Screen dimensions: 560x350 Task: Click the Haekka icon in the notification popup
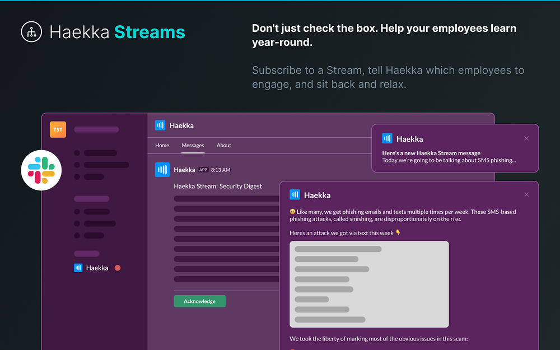(x=387, y=138)
